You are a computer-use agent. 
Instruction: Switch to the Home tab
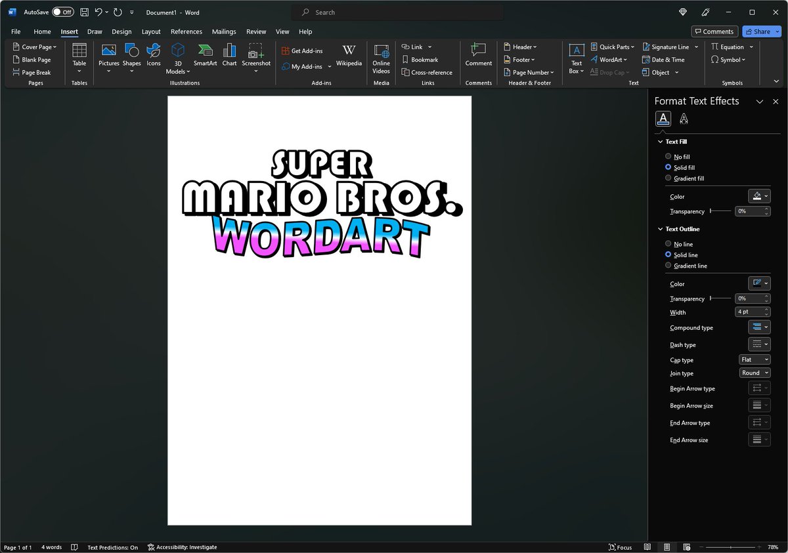[x=42, y=31]
